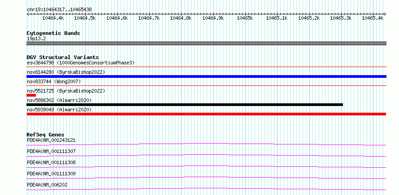This screenshot has height=195, width=399.
Task: Click the DGV Structural Variants track title
Action: (x=63, y=57)
